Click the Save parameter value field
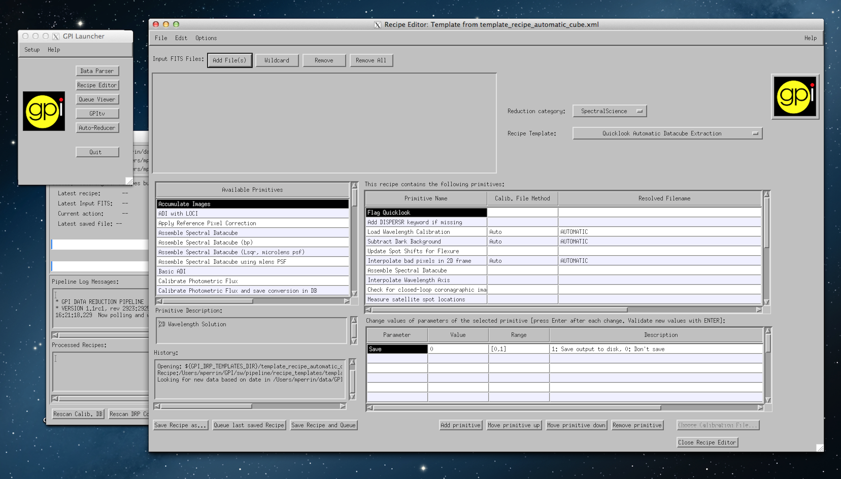The height and width of the screenshot is (479, 841). click(458, 349)
